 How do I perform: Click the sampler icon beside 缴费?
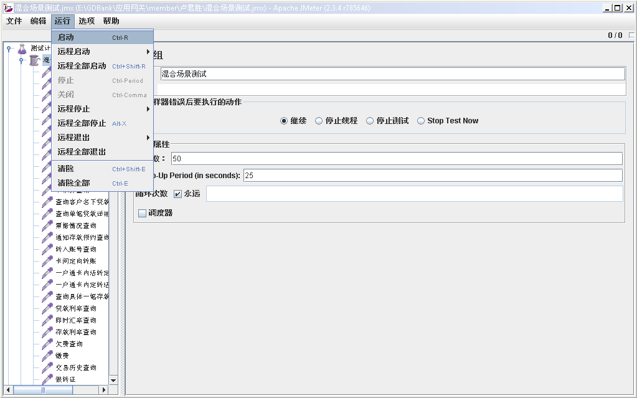click(47, 356)
